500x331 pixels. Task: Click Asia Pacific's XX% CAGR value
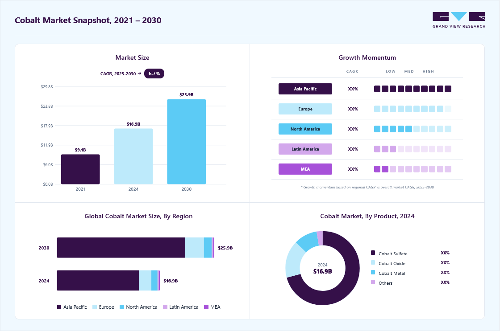coord(353,89)
